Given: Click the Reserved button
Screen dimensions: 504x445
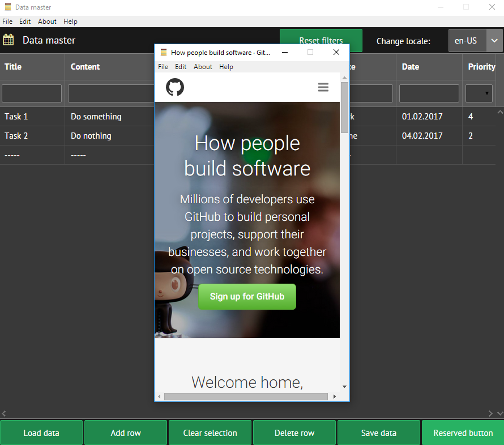Looking at the screenshot, I should pos(463,433).
